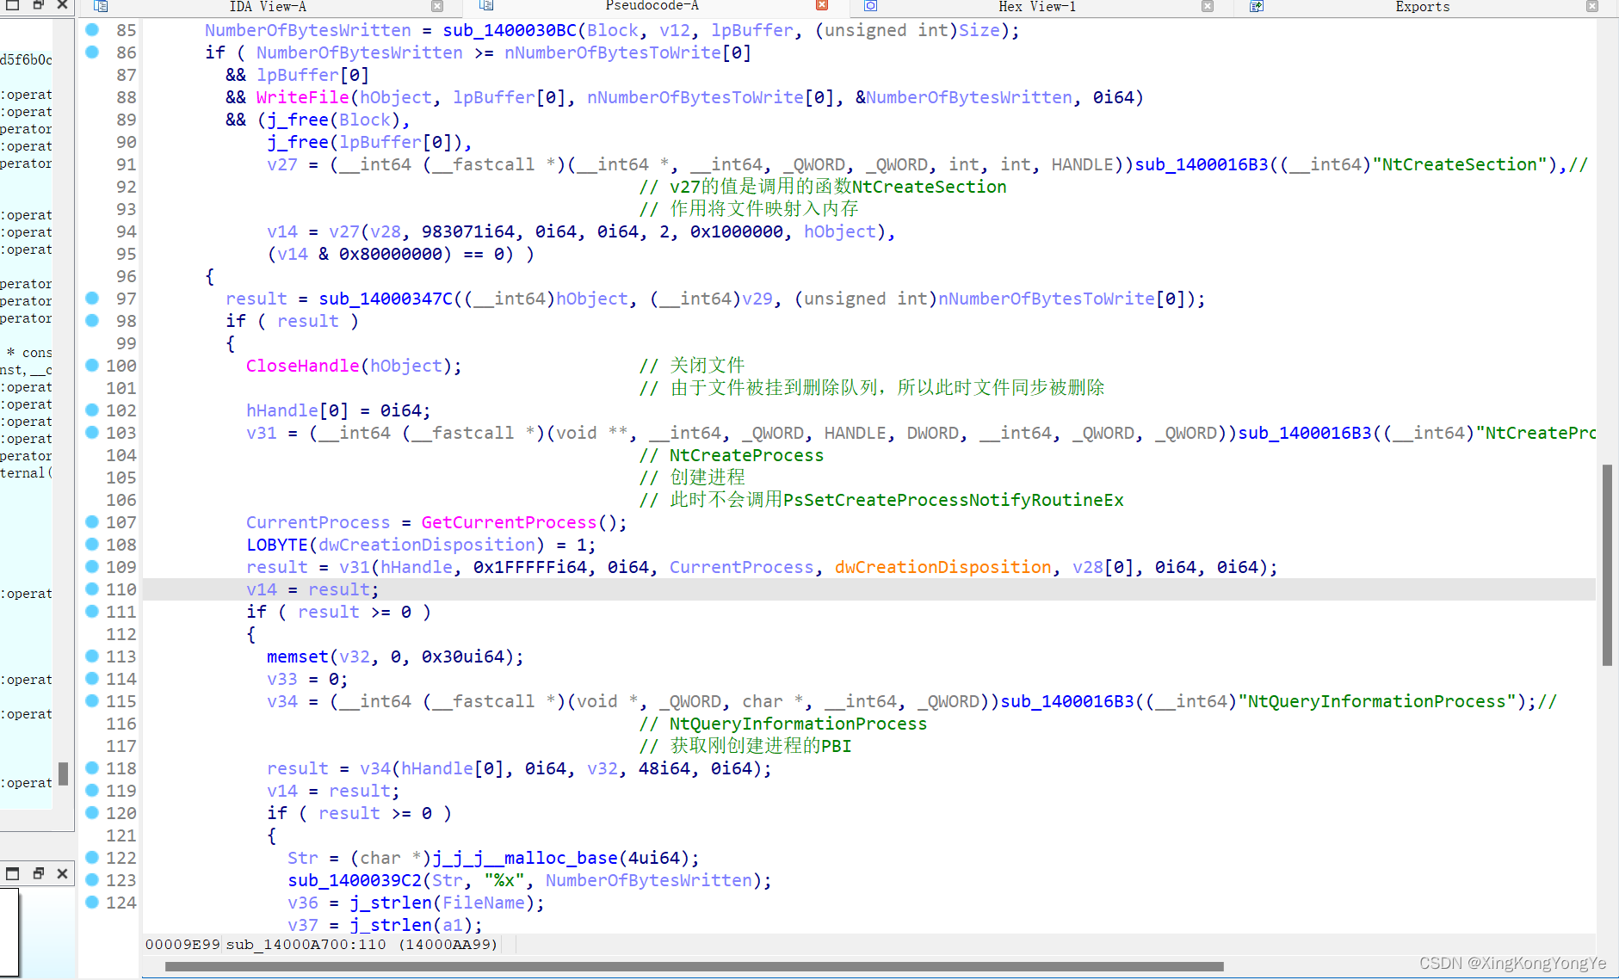Click status bar text sub_14000A700:110

pyautogui.click(x=306, y=944)
